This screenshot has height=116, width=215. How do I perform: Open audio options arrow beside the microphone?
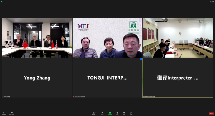point(7,113)
